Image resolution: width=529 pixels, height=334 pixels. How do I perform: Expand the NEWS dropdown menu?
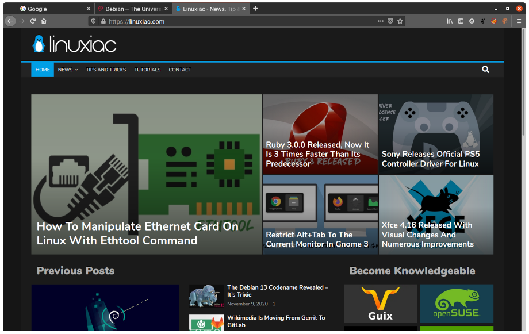point(67,70)
